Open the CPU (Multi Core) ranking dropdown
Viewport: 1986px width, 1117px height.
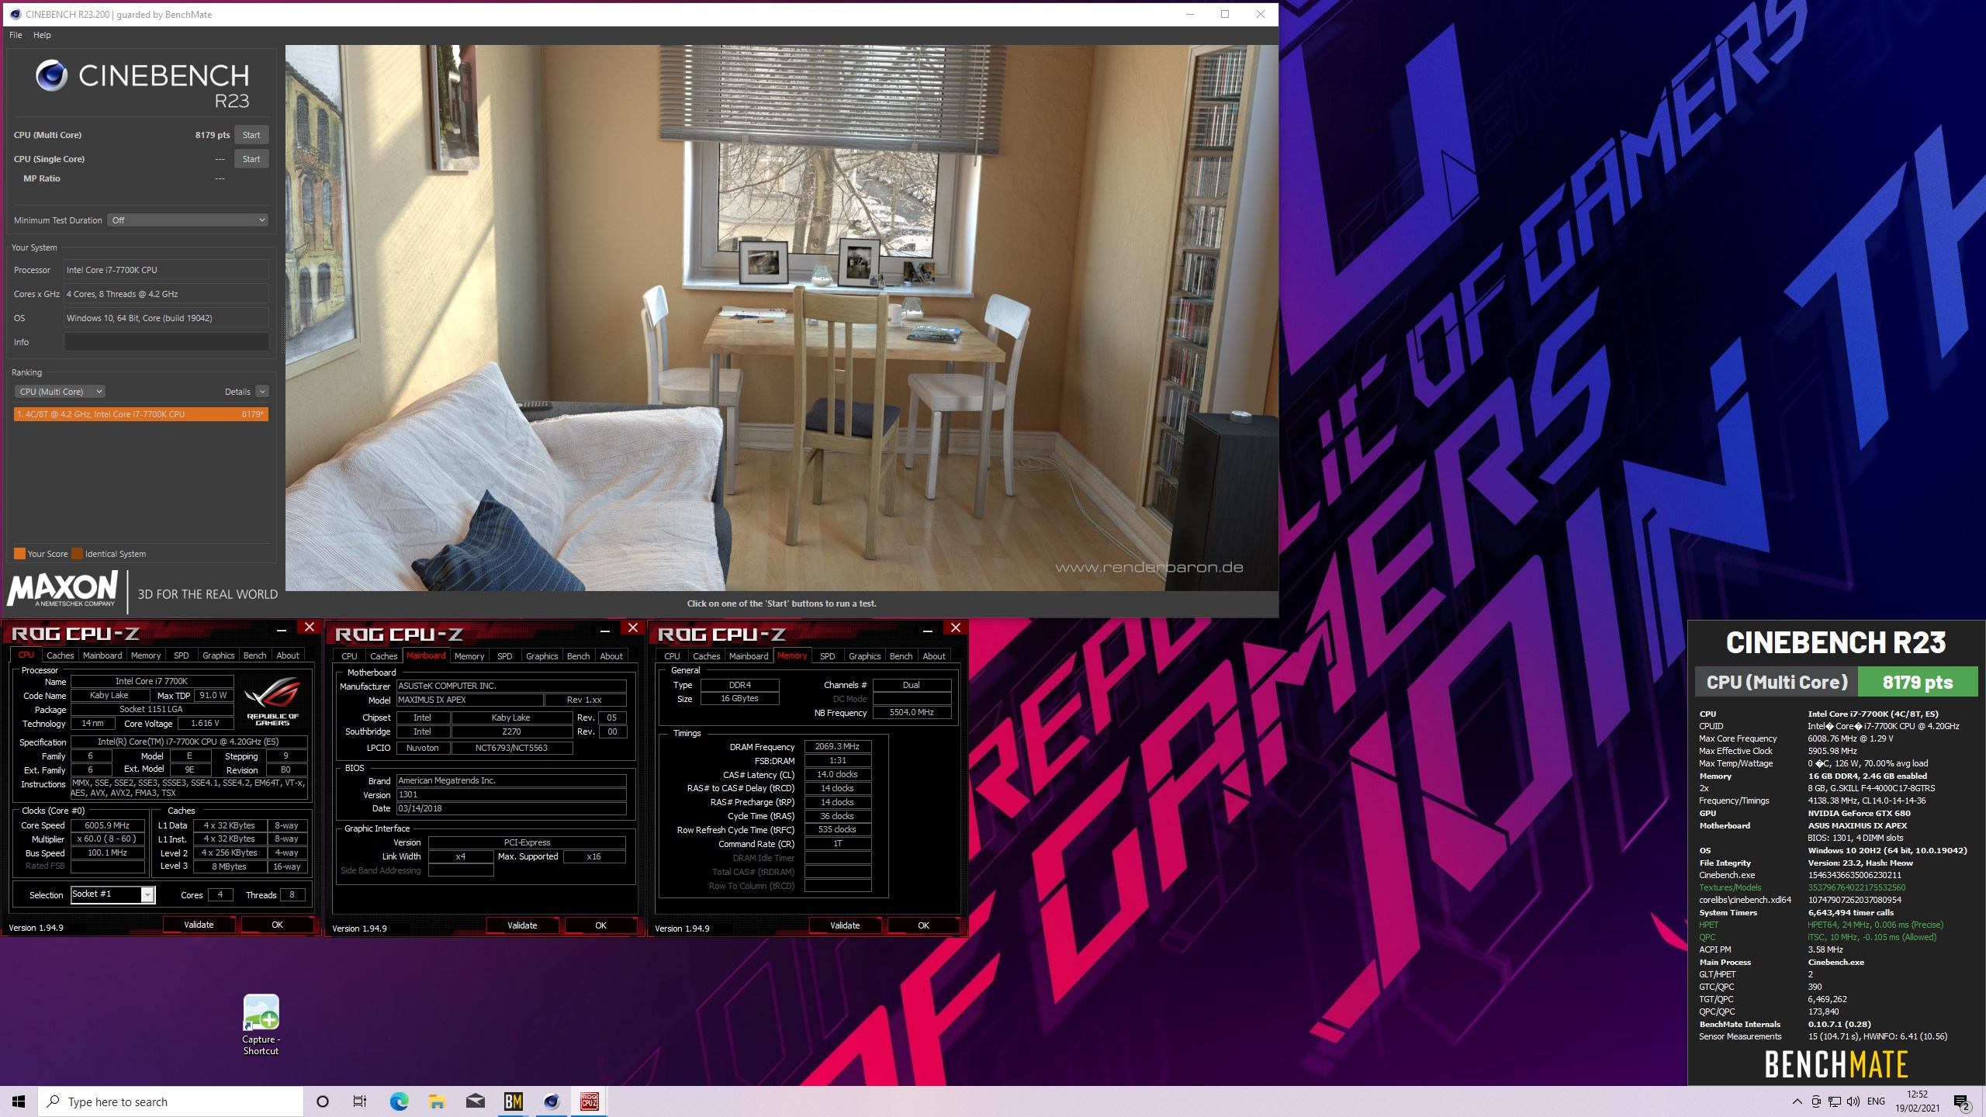pyautogui.click(x=61, y=392)
